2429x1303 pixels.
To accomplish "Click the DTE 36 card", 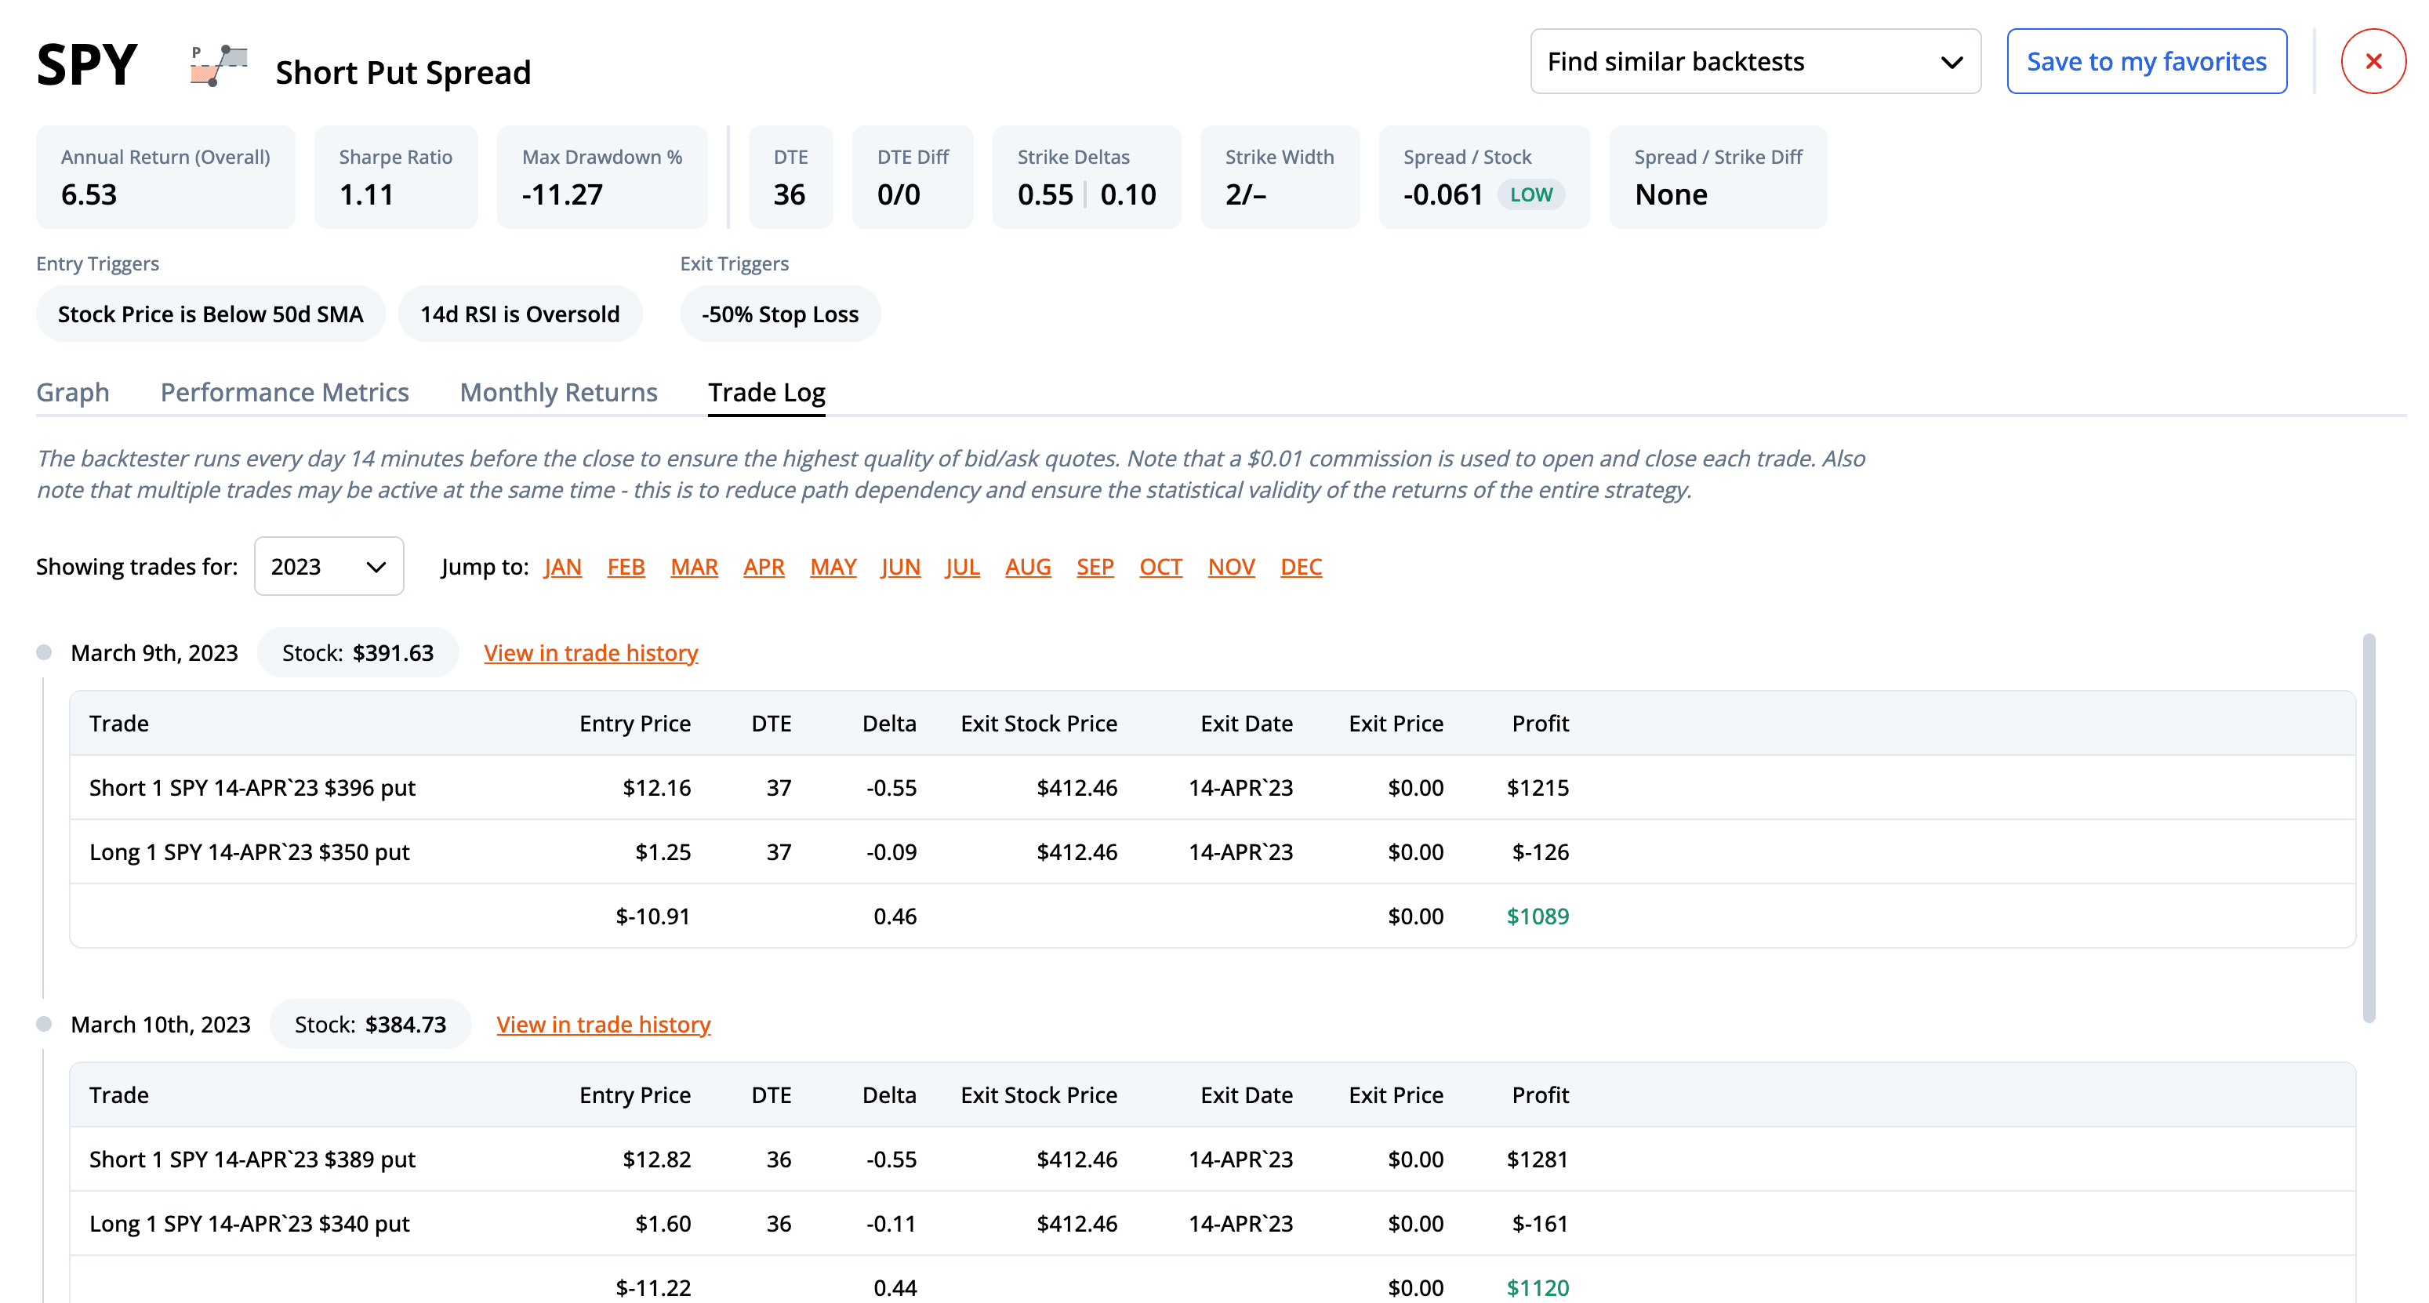I will pos(791,177).
